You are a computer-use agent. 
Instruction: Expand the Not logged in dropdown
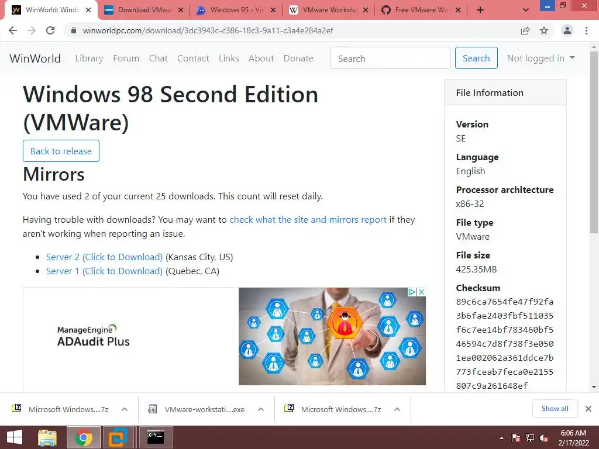tap(541, 58)
